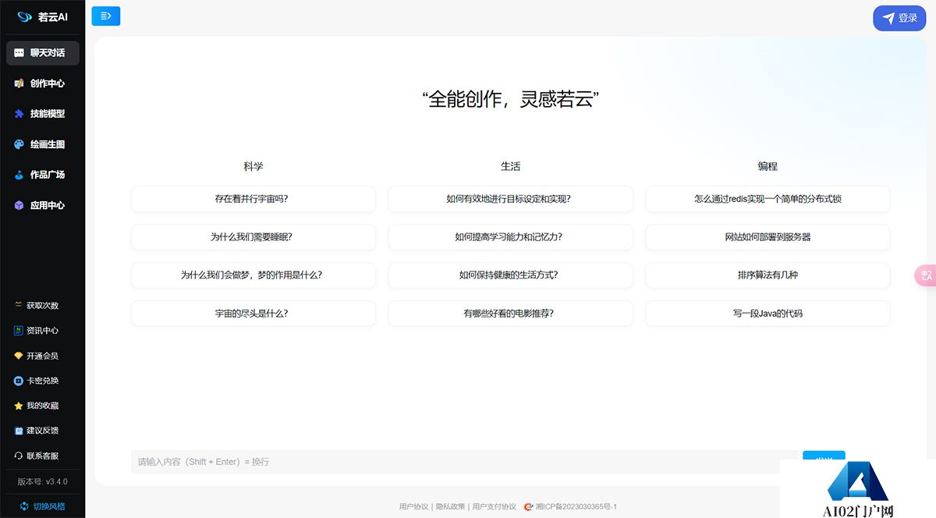
Task: Click the icon beside 资讯中心
Action: (18, 331)
